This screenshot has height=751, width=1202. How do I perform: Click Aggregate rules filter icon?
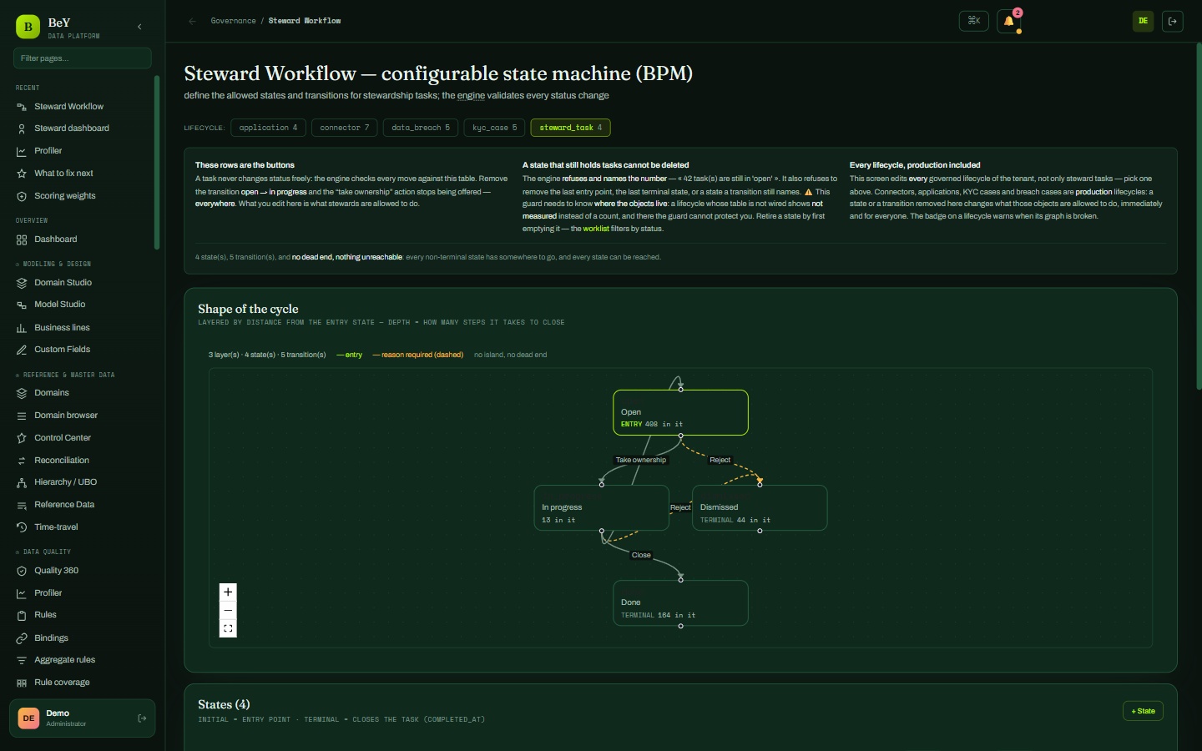click(x=22, y=660)
